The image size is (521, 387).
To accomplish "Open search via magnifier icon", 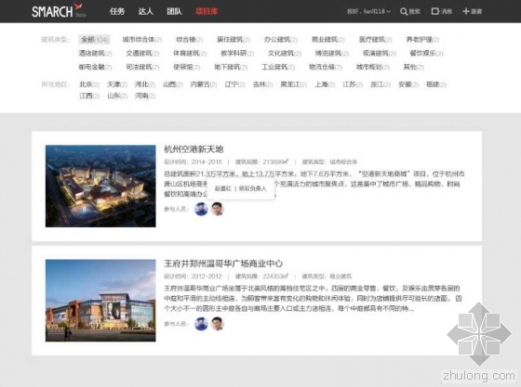I will tap(404, 11).
